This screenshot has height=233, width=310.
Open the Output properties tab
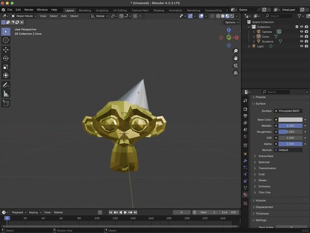pos(246,116)
